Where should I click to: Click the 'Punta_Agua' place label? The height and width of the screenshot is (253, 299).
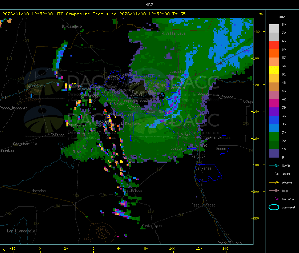[151, 226]
